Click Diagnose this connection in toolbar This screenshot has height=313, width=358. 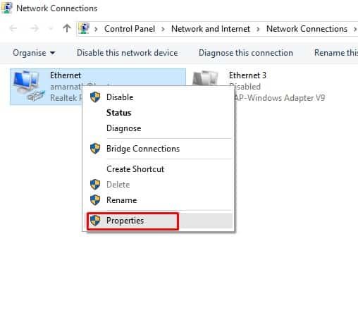(x=246, y=53)
